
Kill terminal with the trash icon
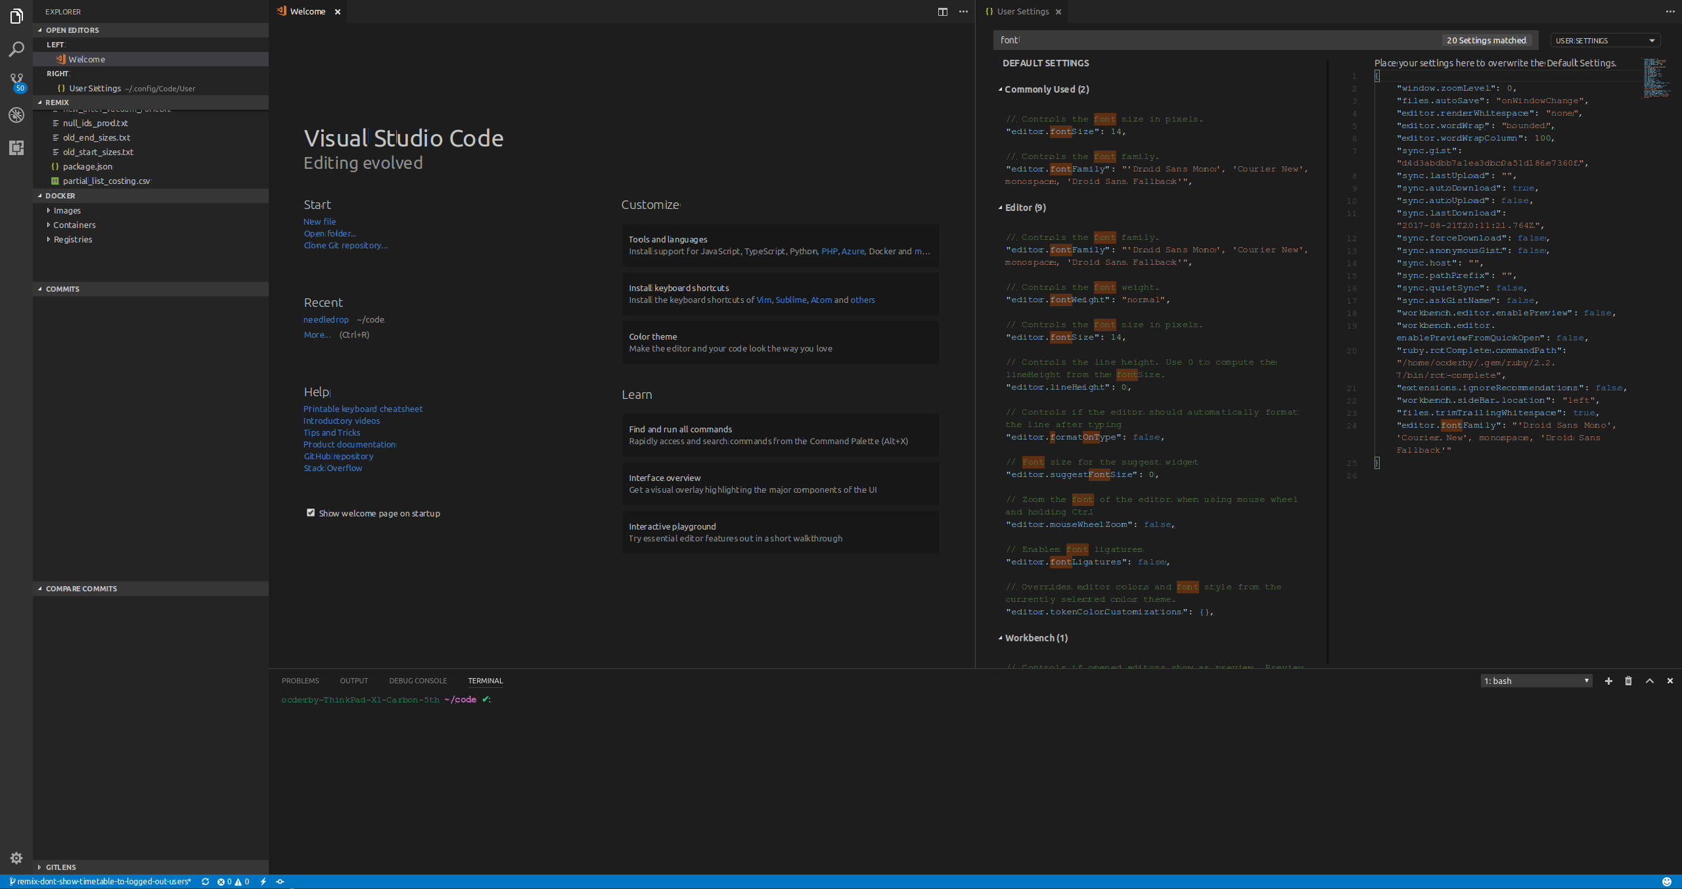(1628, 681)
